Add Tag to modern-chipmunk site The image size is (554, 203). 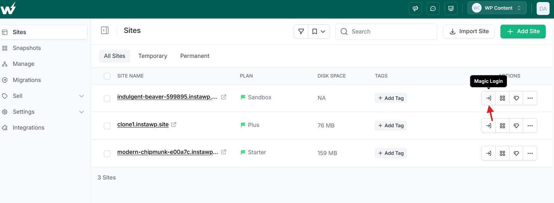[x=391, y=153]
